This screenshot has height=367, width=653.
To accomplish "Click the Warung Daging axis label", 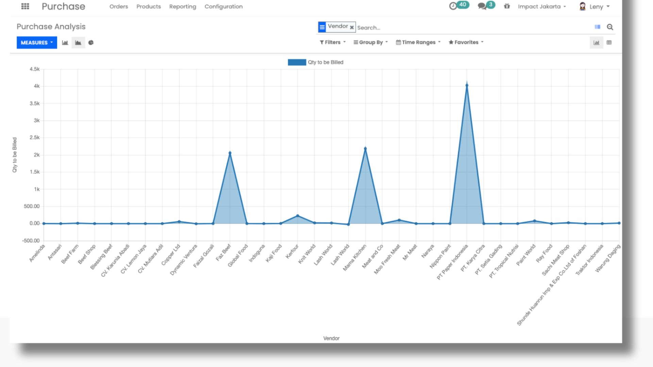I will pyautogui.click(x=608, y=258).
